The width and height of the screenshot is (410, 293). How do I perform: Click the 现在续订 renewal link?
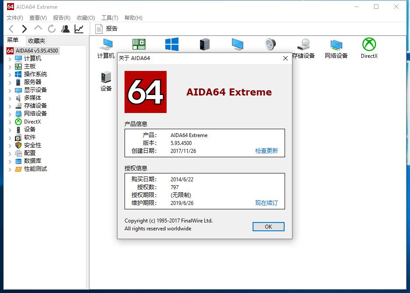[x=267, y=203]
